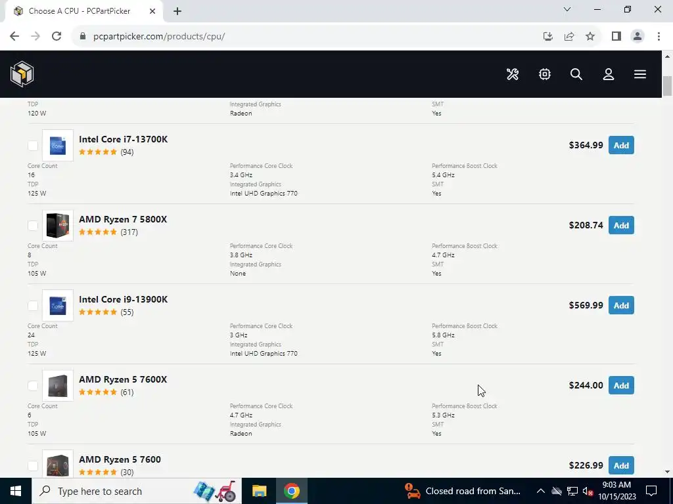Add the $569.99 Core i9-13900K
The width and height of the screenshot is (673, 504).
click(x=621, y=306)
